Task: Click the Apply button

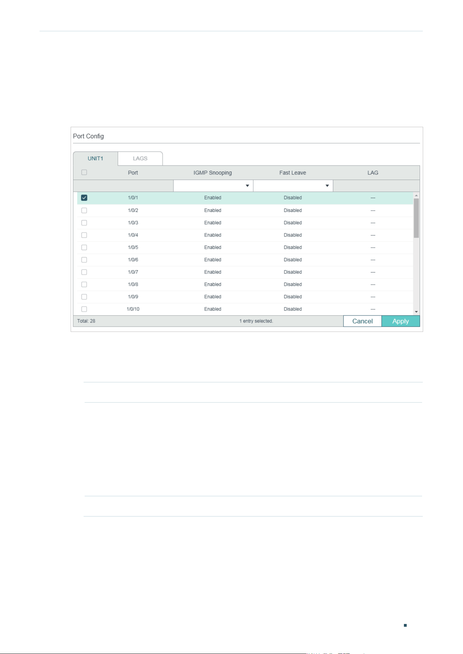Action: click(401, 321)
